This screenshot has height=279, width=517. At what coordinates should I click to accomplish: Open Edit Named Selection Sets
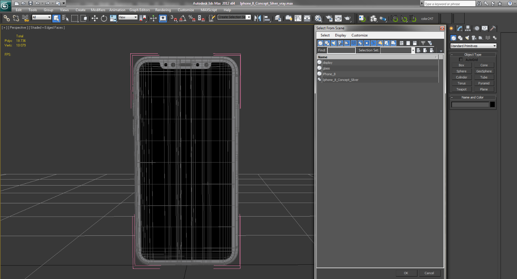[x=212, y=18]
